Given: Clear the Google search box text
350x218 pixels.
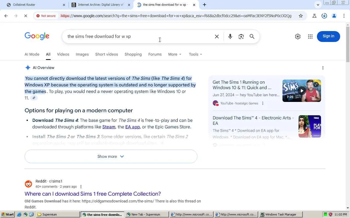Looking at the screenshot, I should click(x=217, y=37).
